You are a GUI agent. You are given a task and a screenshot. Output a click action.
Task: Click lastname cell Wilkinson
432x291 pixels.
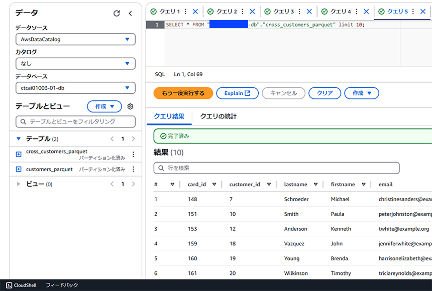(296, 273)
